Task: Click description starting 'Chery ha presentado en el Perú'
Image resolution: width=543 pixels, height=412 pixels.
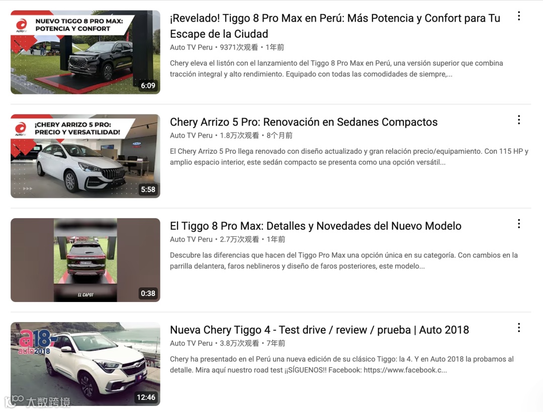Action: point(341,365)
